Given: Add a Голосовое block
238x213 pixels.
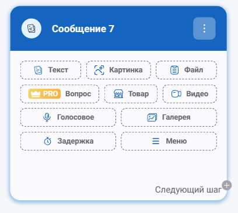Looking at the screenshot, I should coord(68,117).
